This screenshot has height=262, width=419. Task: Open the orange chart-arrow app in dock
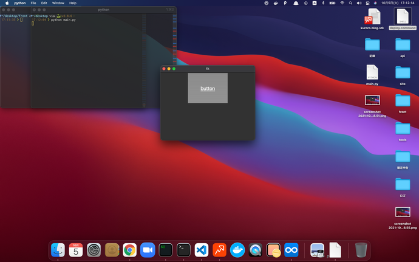pos(219,250)
